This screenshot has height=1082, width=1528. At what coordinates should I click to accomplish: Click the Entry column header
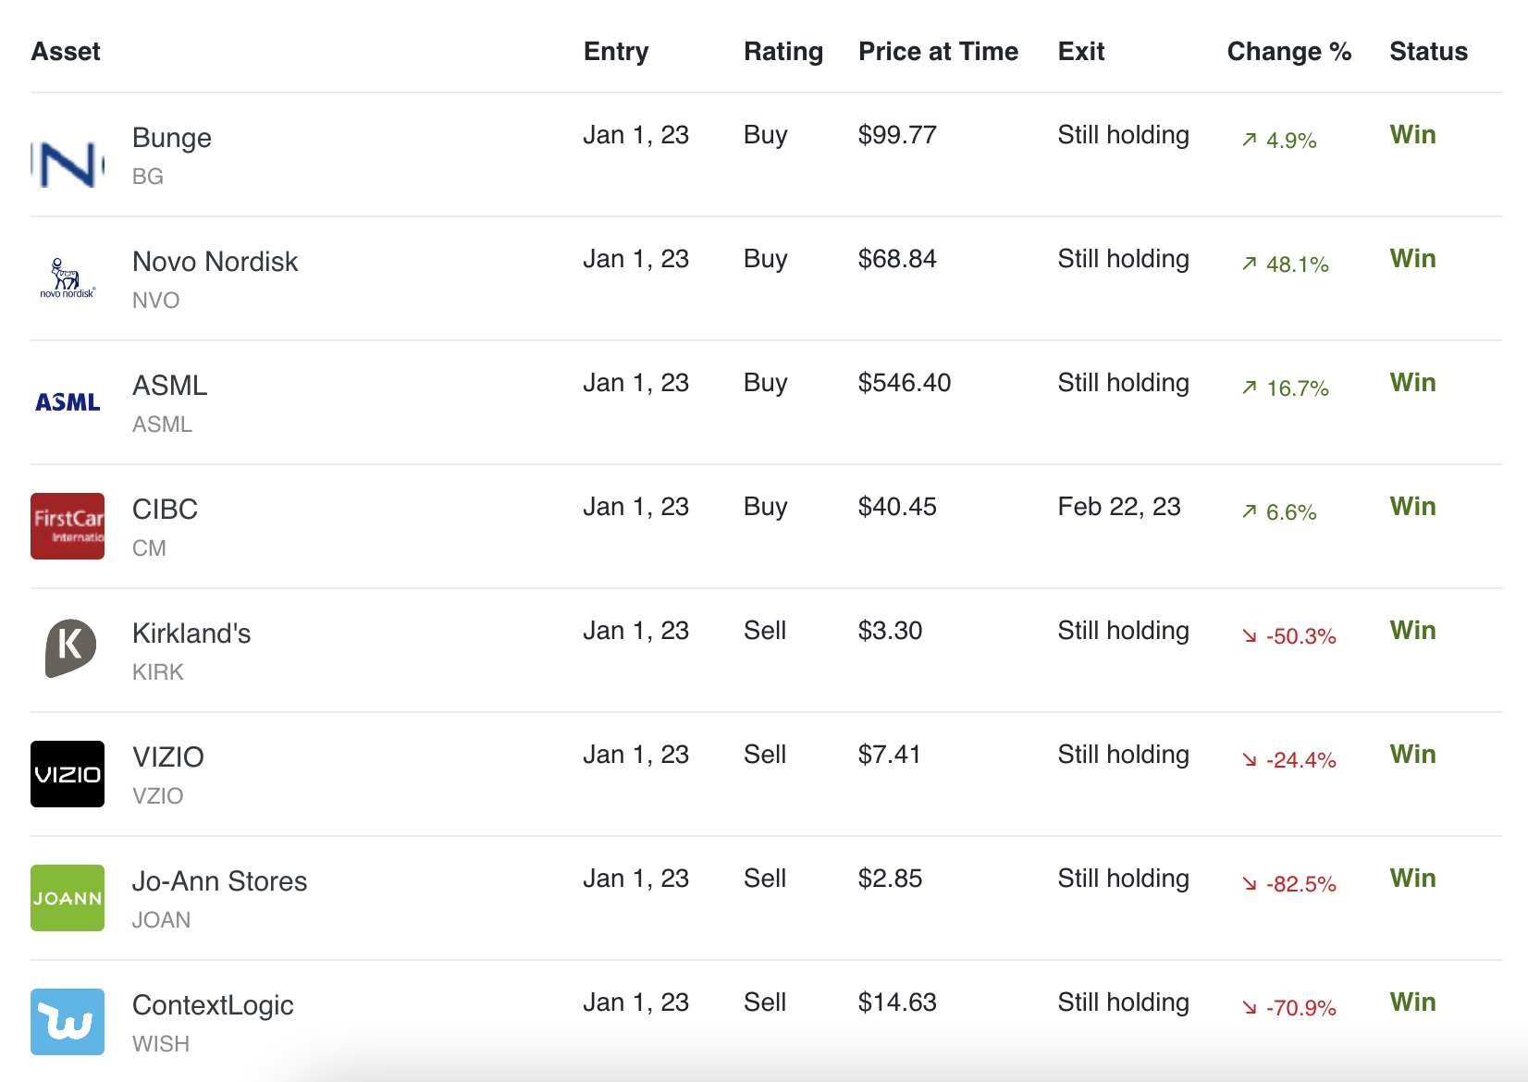(x=616, y=52)
